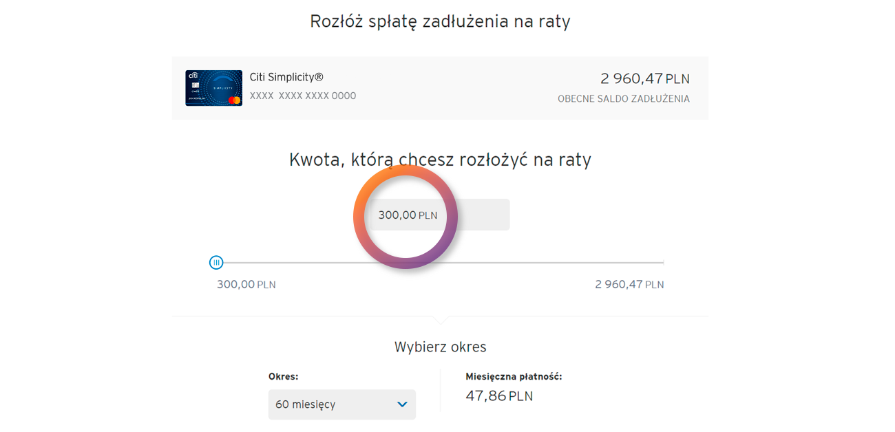Click the Citi Simplicity card thumbnail
Viewport: 895px width, 432px height.
point(213,88)
